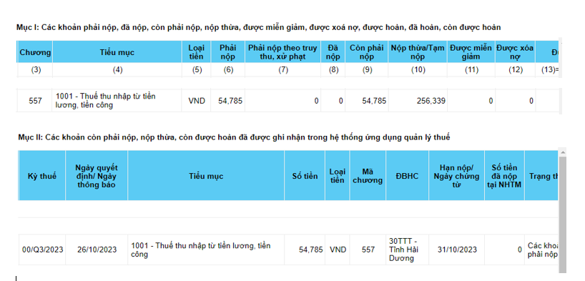Select the Được xóa nợ column header
The width and height of the screenshot is (585, 281).
tap(516, 52)
